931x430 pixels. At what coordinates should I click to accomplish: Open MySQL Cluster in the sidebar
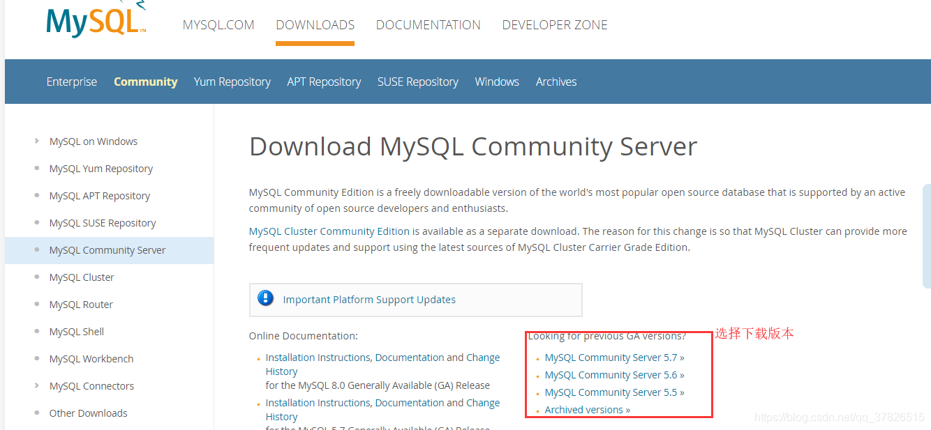[82, 277]
